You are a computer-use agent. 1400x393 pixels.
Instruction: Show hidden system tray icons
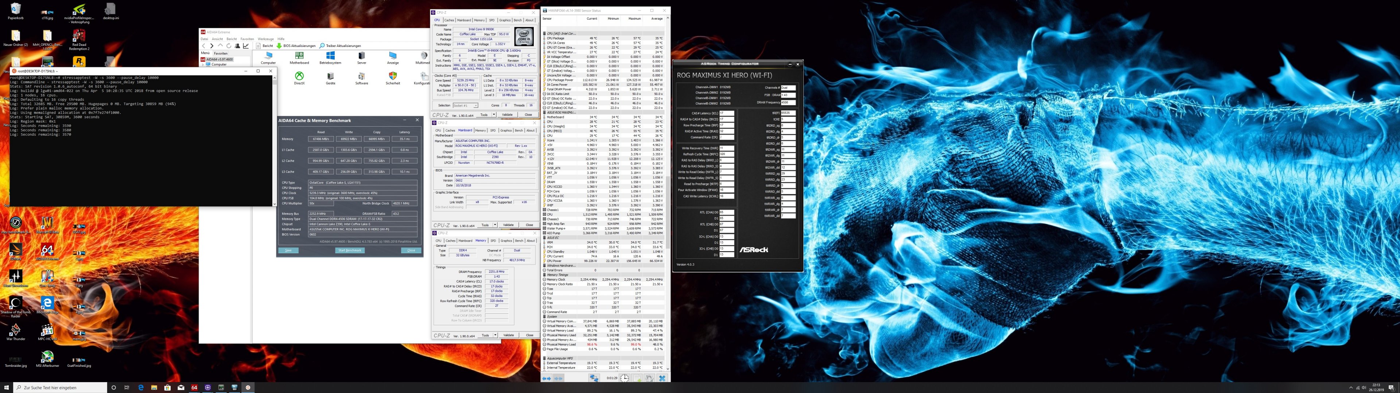pyautogui.click(x=1350, y=388)
